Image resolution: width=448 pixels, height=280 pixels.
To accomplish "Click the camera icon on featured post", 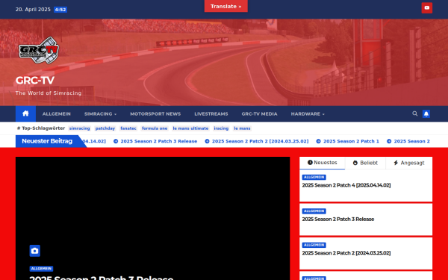I will coord(35,251).
